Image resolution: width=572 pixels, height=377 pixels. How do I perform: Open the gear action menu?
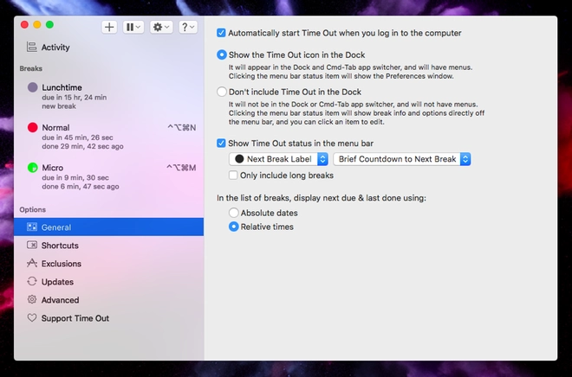click(x=161, y=27)
